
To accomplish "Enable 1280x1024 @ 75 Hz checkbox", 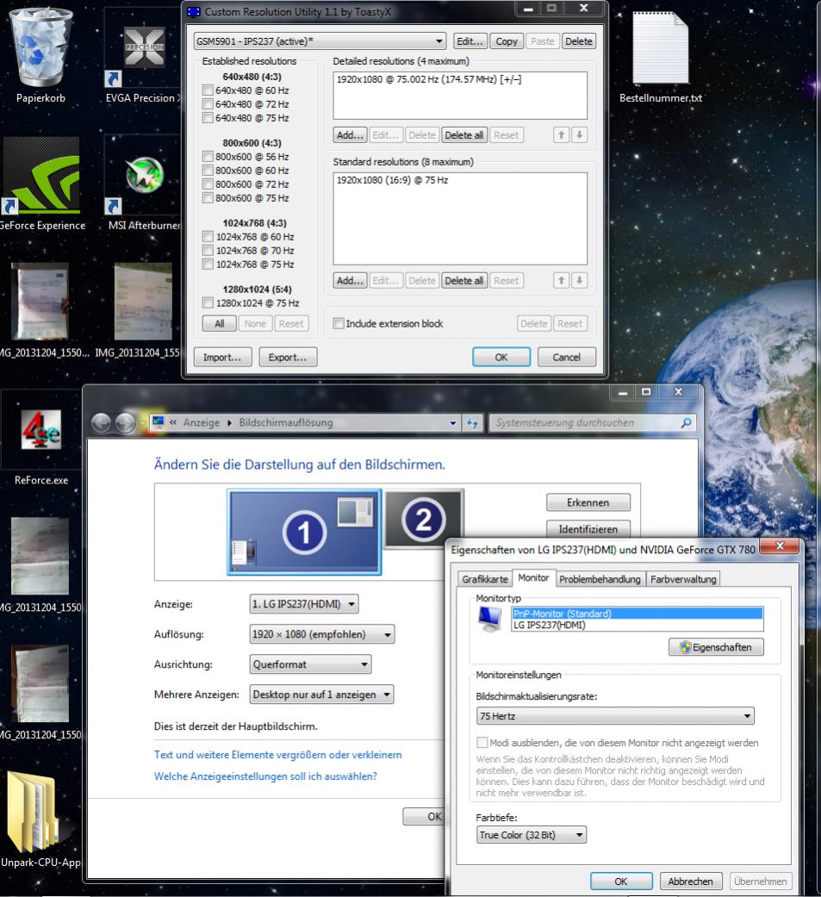I will [x=208, y=303].
